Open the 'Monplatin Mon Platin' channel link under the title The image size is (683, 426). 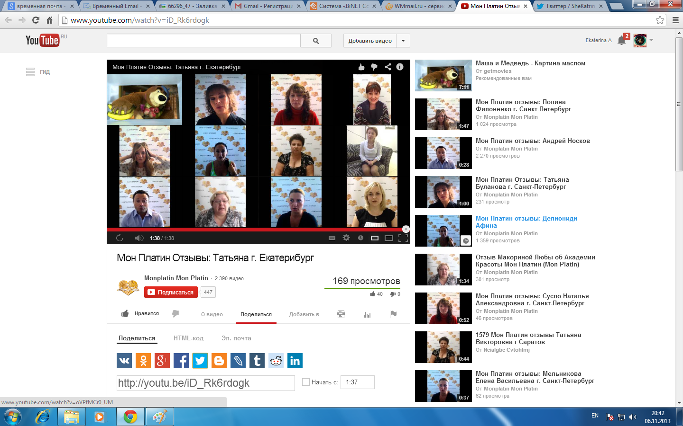click(x=176, y=278)
